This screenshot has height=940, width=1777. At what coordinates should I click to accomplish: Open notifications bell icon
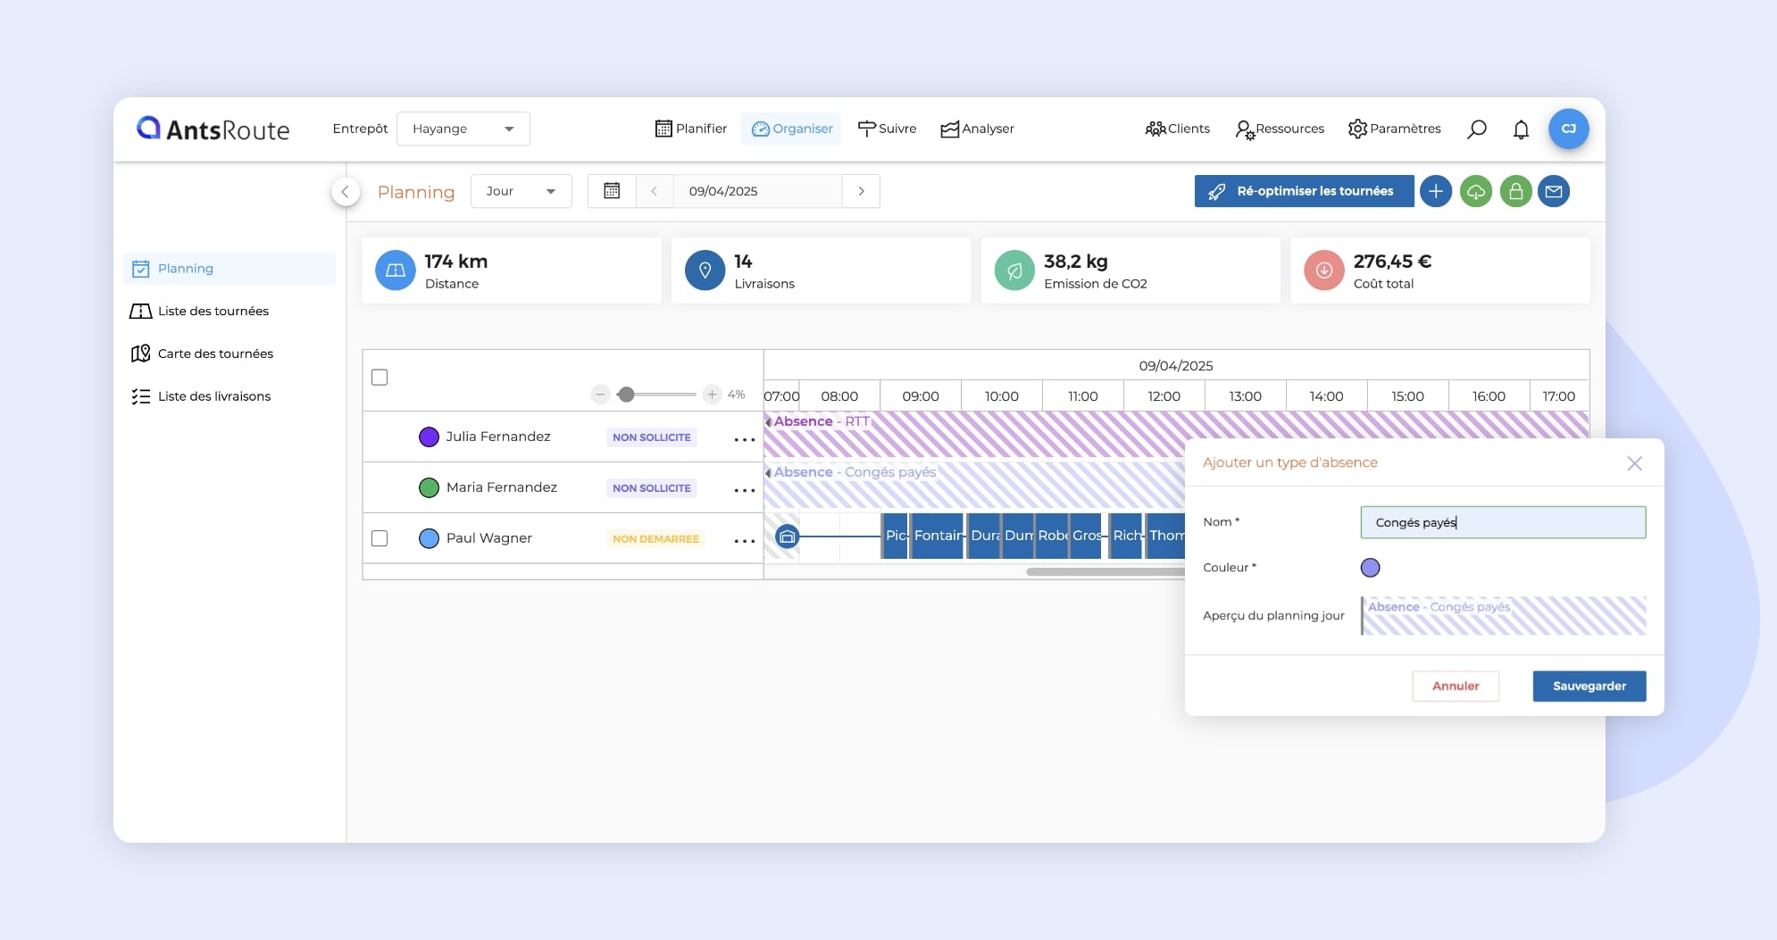click(x=1521, y=129)
